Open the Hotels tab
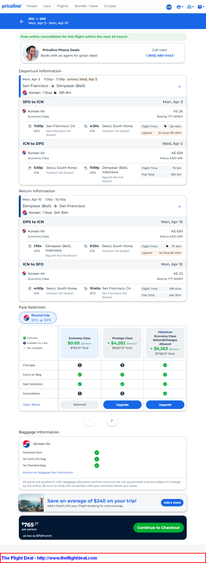 click(32, 6)
